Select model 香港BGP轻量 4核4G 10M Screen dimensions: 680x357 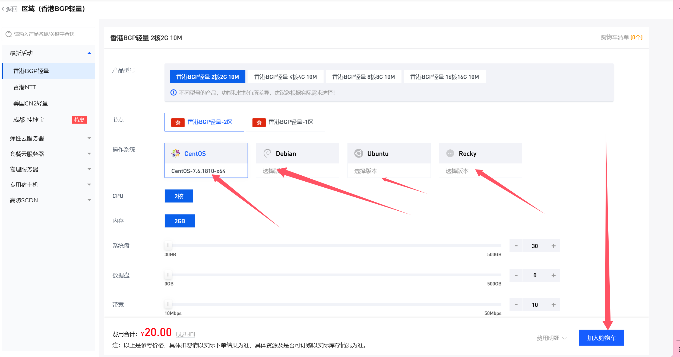click(285, 77)
